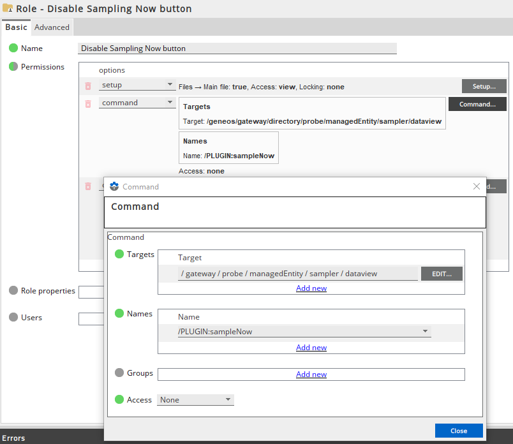Click the role Name input field
Viewport: 513px width, 444px height.
coord(237,48)
